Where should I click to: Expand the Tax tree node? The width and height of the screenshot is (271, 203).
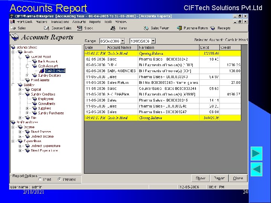coord(20,118)
